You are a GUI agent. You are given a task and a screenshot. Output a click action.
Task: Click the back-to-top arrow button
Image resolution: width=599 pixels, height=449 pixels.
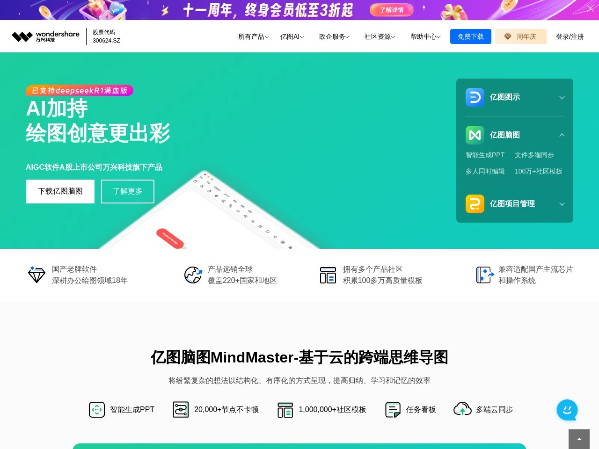click(579, 439)
